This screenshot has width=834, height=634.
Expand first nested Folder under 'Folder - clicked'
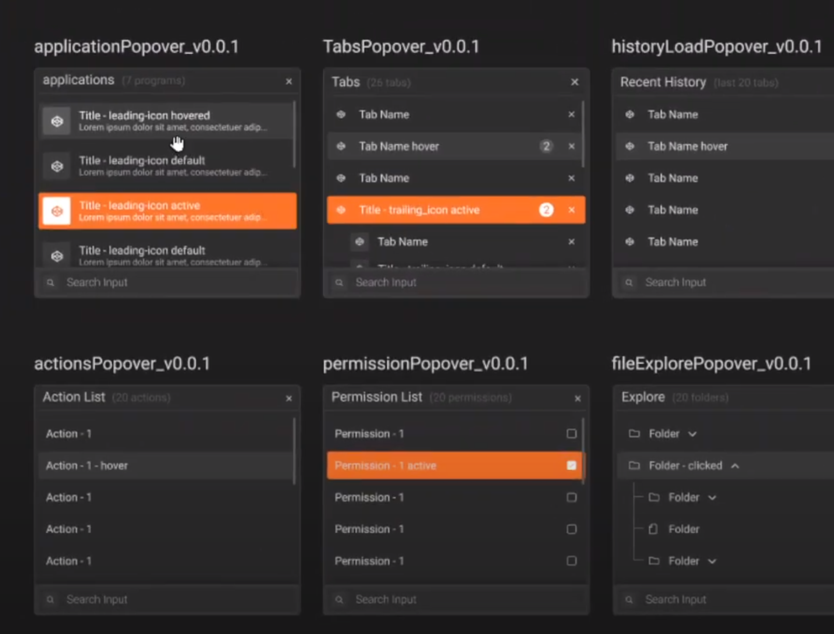pyautogui.click(x=712, y=498)
